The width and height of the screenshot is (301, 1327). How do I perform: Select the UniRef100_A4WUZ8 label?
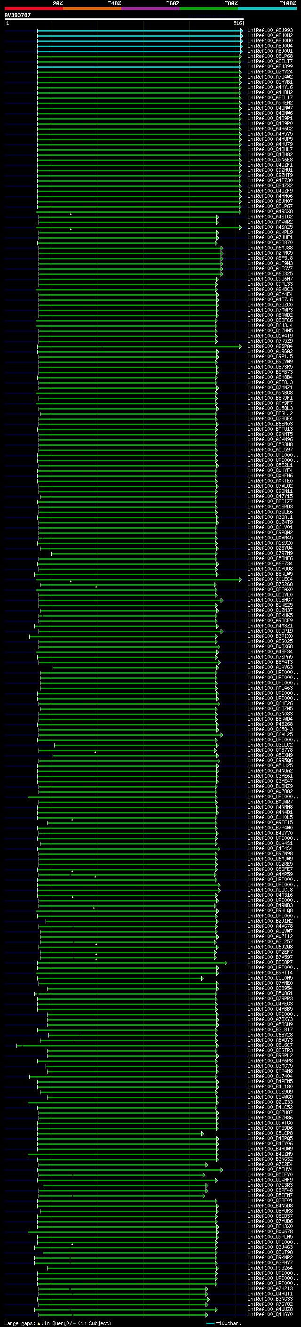pos(270,1309)
